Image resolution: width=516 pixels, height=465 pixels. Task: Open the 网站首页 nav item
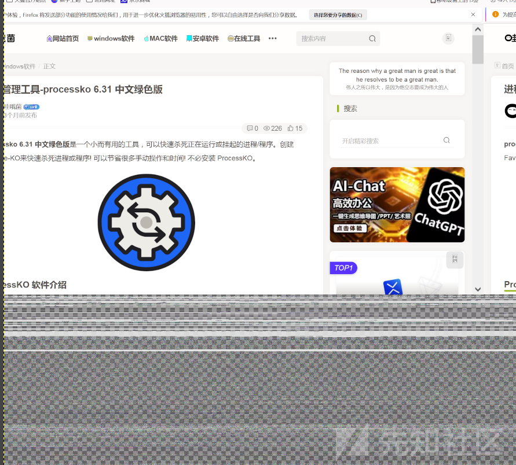coord(63,38)
